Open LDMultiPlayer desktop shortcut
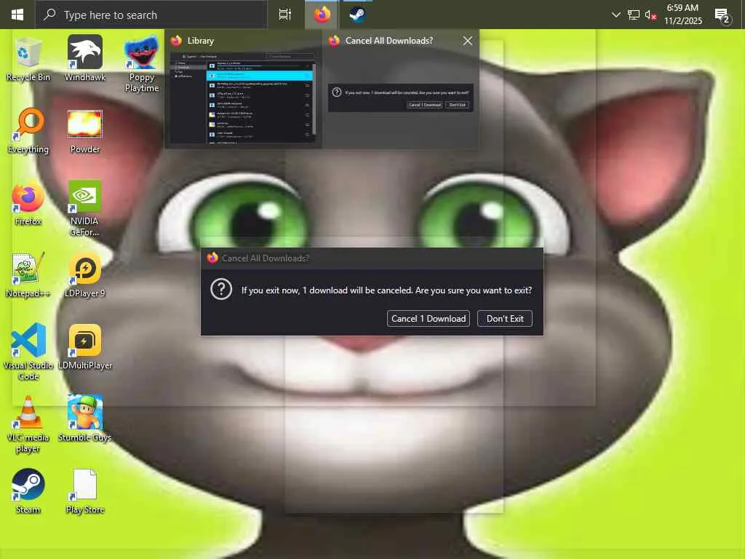Image resolution: width=745 pixels, height=559 pixels. [84, 347]
